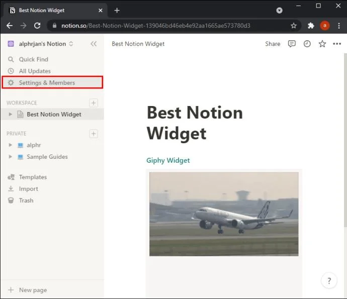The image size is (347, 299).
Task: Open Chrome profile avatar
Action: coord(325,26)
